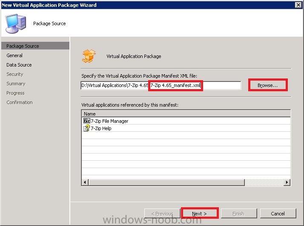Click 'Virtual applications referenced by this manifest' label
The height and width of the screenshot is (226, 304).
130,105
